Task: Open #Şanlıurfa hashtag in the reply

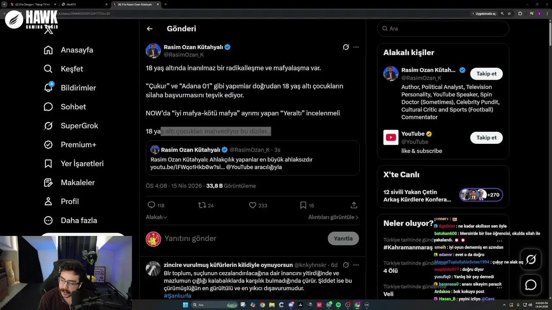Action: pos(177,296)
